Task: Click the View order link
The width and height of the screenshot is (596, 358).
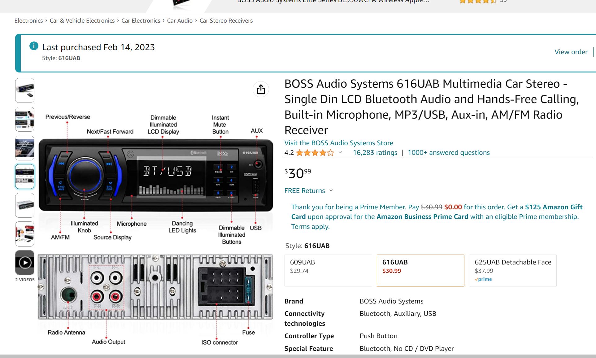Action: click(x=571, y=52)
